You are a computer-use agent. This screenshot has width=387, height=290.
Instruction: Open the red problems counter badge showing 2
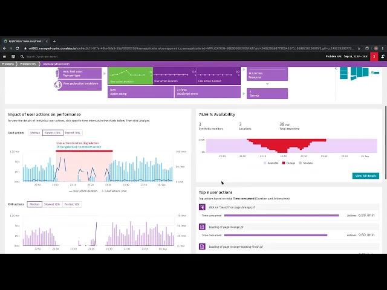coord(374,56)
